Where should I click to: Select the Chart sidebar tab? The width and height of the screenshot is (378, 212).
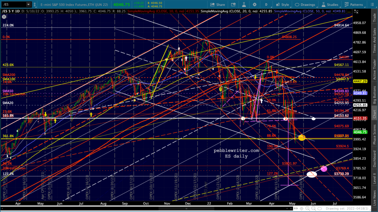pos(374,114)
